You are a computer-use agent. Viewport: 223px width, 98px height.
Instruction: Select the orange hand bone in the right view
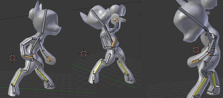click(196, 61)
